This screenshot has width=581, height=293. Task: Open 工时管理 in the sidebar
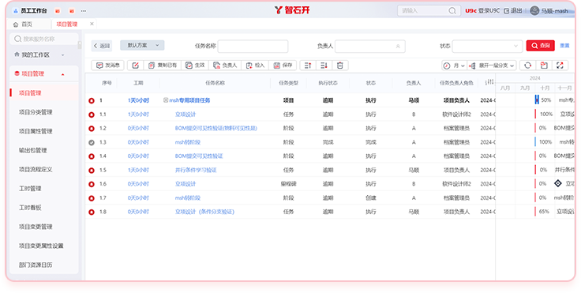coord(30,189)
